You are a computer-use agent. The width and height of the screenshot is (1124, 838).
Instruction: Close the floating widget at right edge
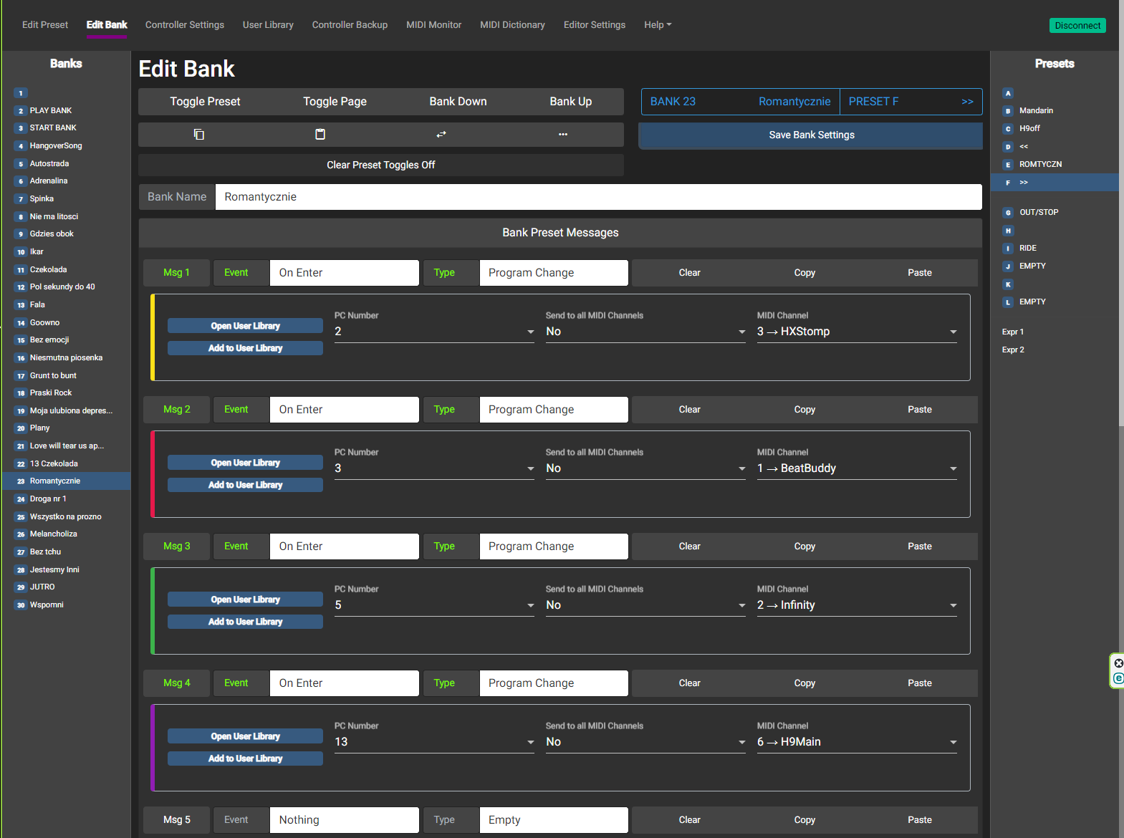(1119, 663)
